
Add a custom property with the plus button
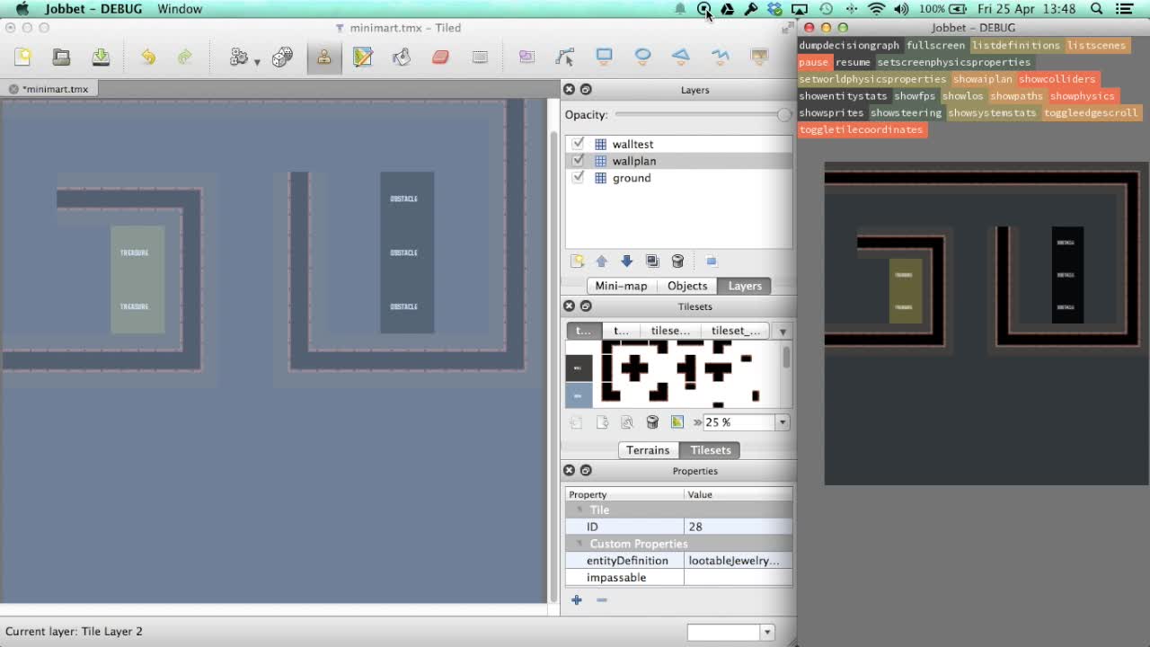[576, 599]
